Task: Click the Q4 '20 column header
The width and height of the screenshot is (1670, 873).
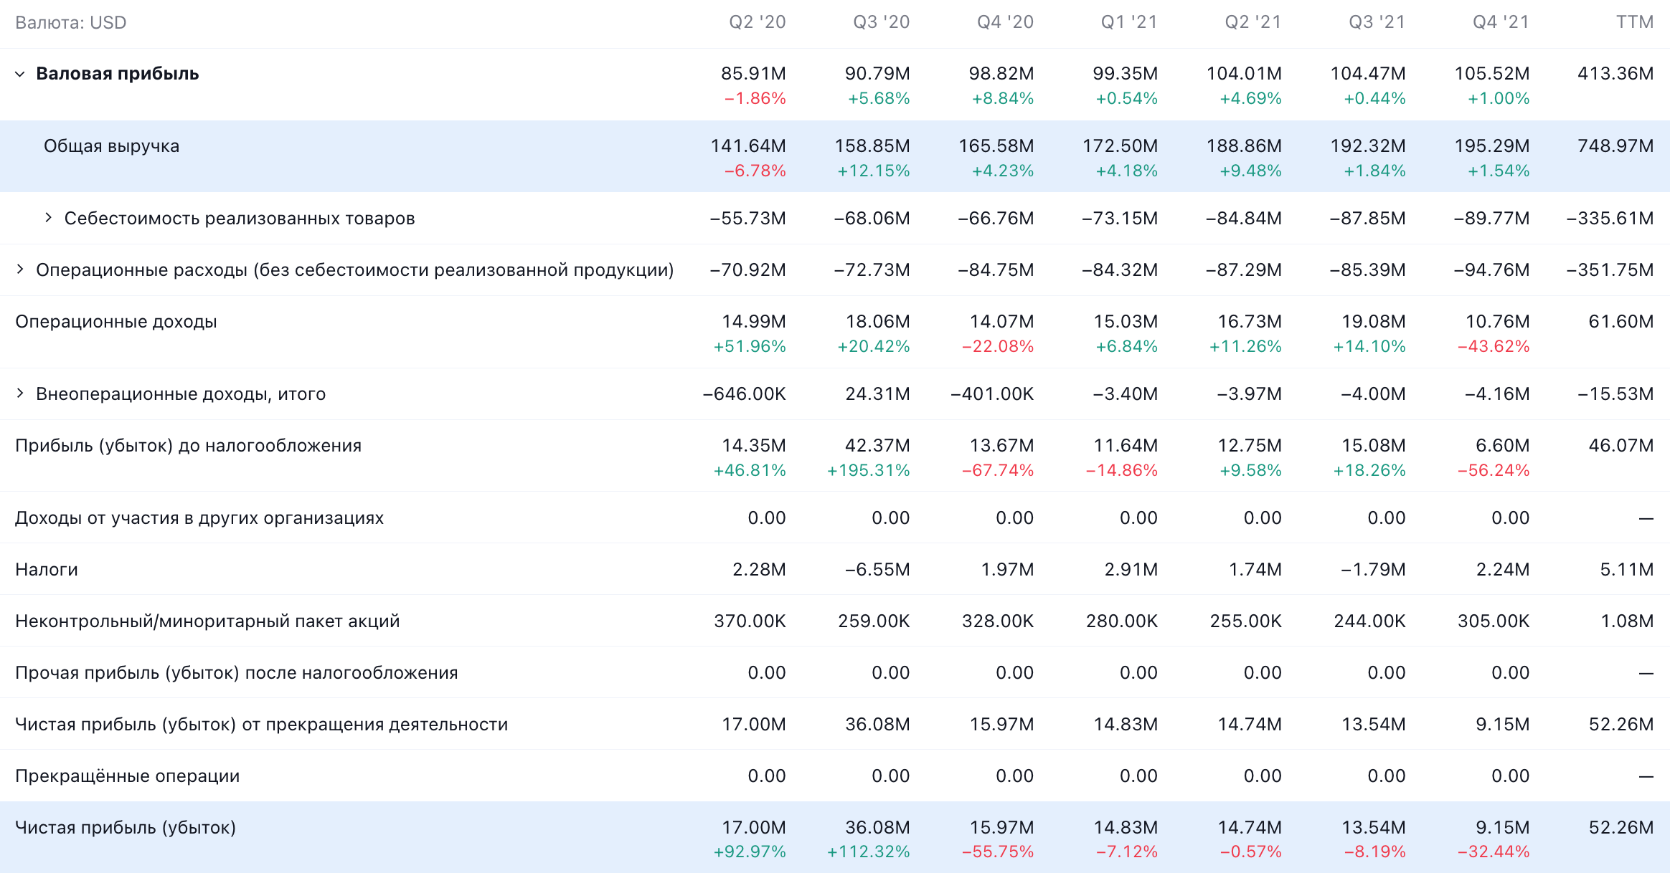Action: (x=1006, y=22)
